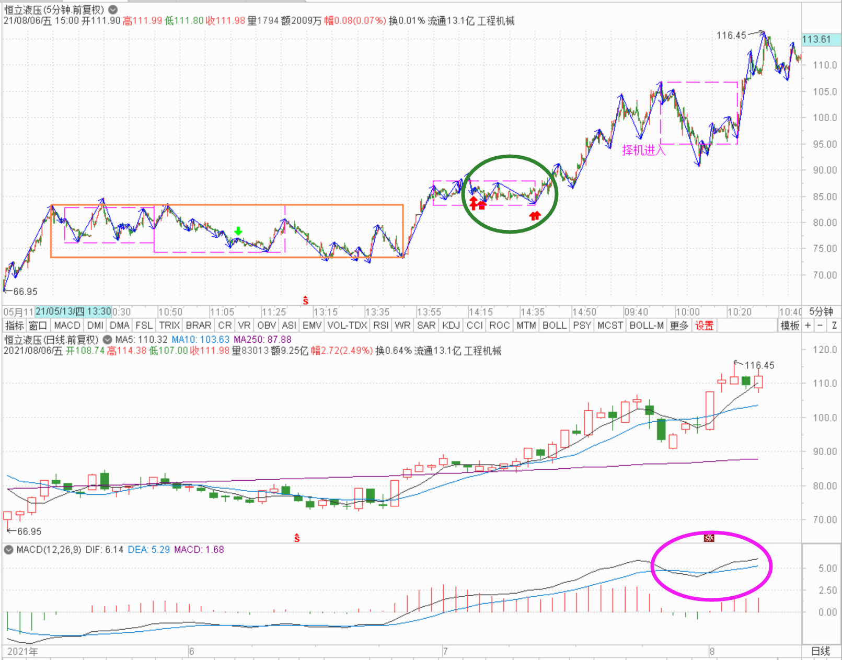Click the red S marker under the daily chart

(x=297, y=538)
